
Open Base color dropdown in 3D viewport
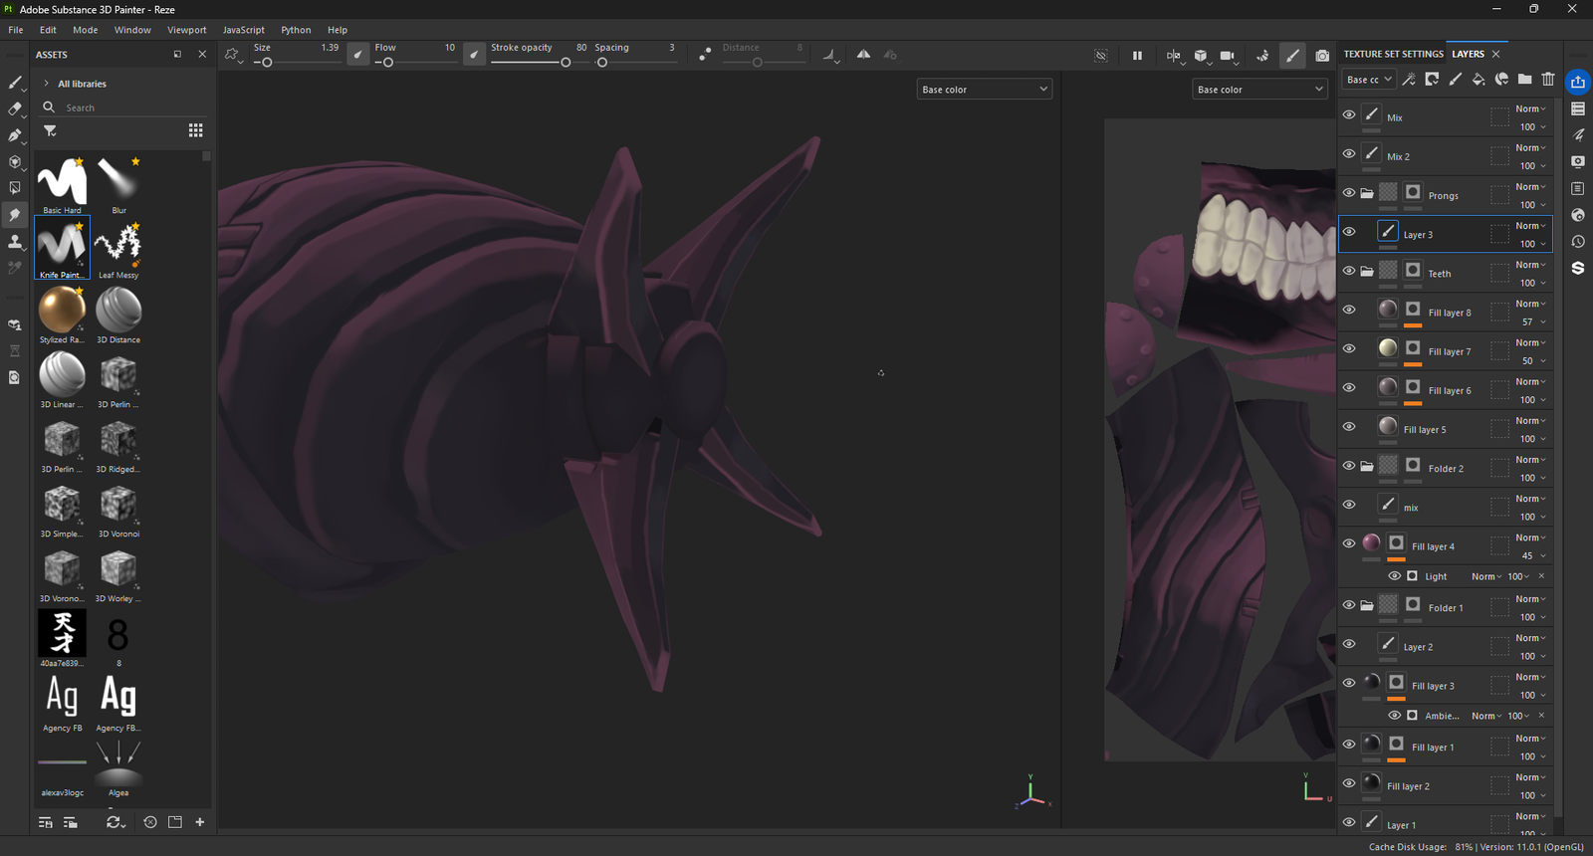pyautogui.click(x=984, y=90)
